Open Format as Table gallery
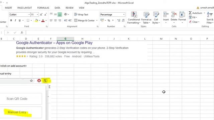Screen dimensions: 214x120 (x=146, y=18)
